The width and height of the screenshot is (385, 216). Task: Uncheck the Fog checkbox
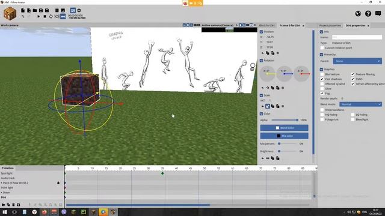(x=322, y=94)
